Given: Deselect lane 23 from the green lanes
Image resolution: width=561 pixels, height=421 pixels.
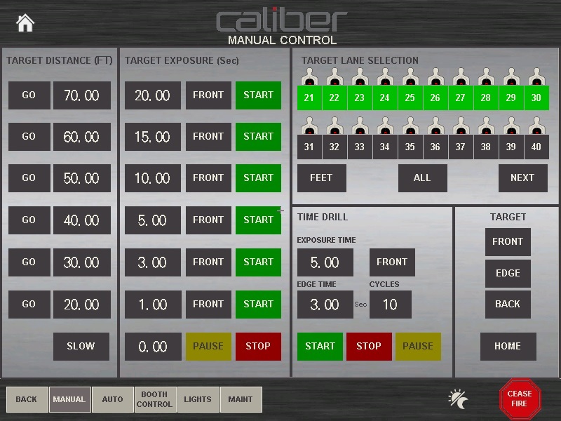Looking at the screenshot, I should tap(360, 98).
